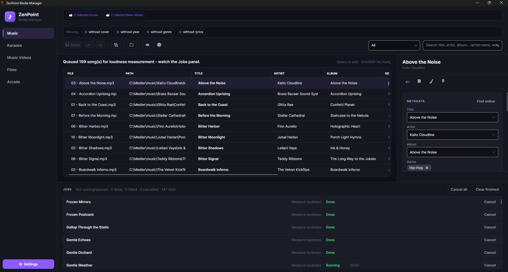Click the ZenPoint music note logo
Image resolution: width=508 pixels, height=272 pixels.
point(10,17)
